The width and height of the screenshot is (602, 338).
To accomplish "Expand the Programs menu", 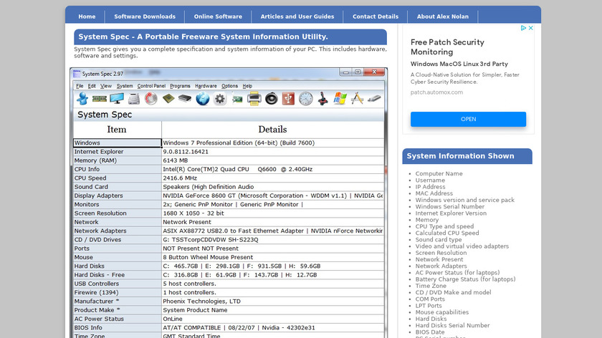I will [x=180, y=86].
